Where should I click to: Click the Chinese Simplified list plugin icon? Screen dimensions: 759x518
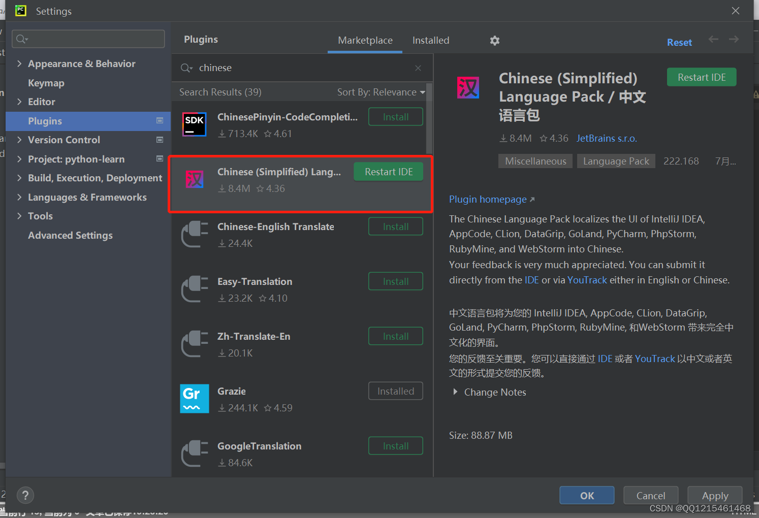click(x=195, y=179)
